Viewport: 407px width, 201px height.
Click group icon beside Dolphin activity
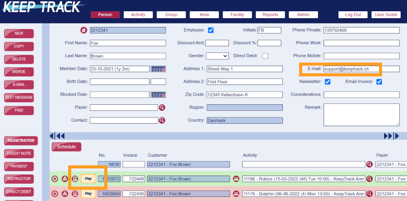236,194
